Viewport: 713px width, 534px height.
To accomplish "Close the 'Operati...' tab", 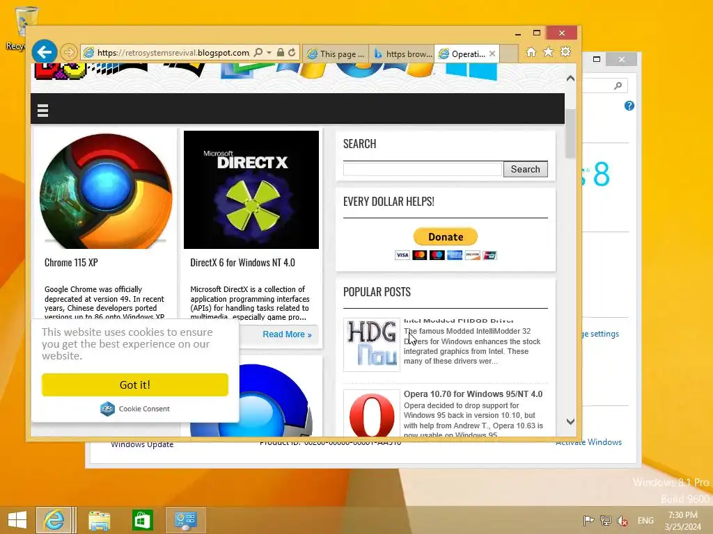I will (x=492, y=54).
